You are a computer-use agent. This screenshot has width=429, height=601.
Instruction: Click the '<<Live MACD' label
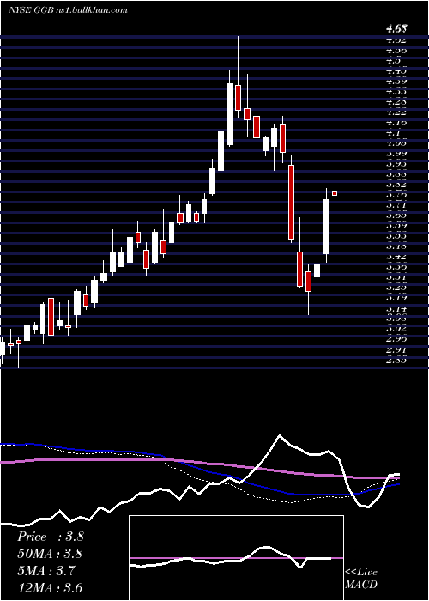tap(361, 579)
